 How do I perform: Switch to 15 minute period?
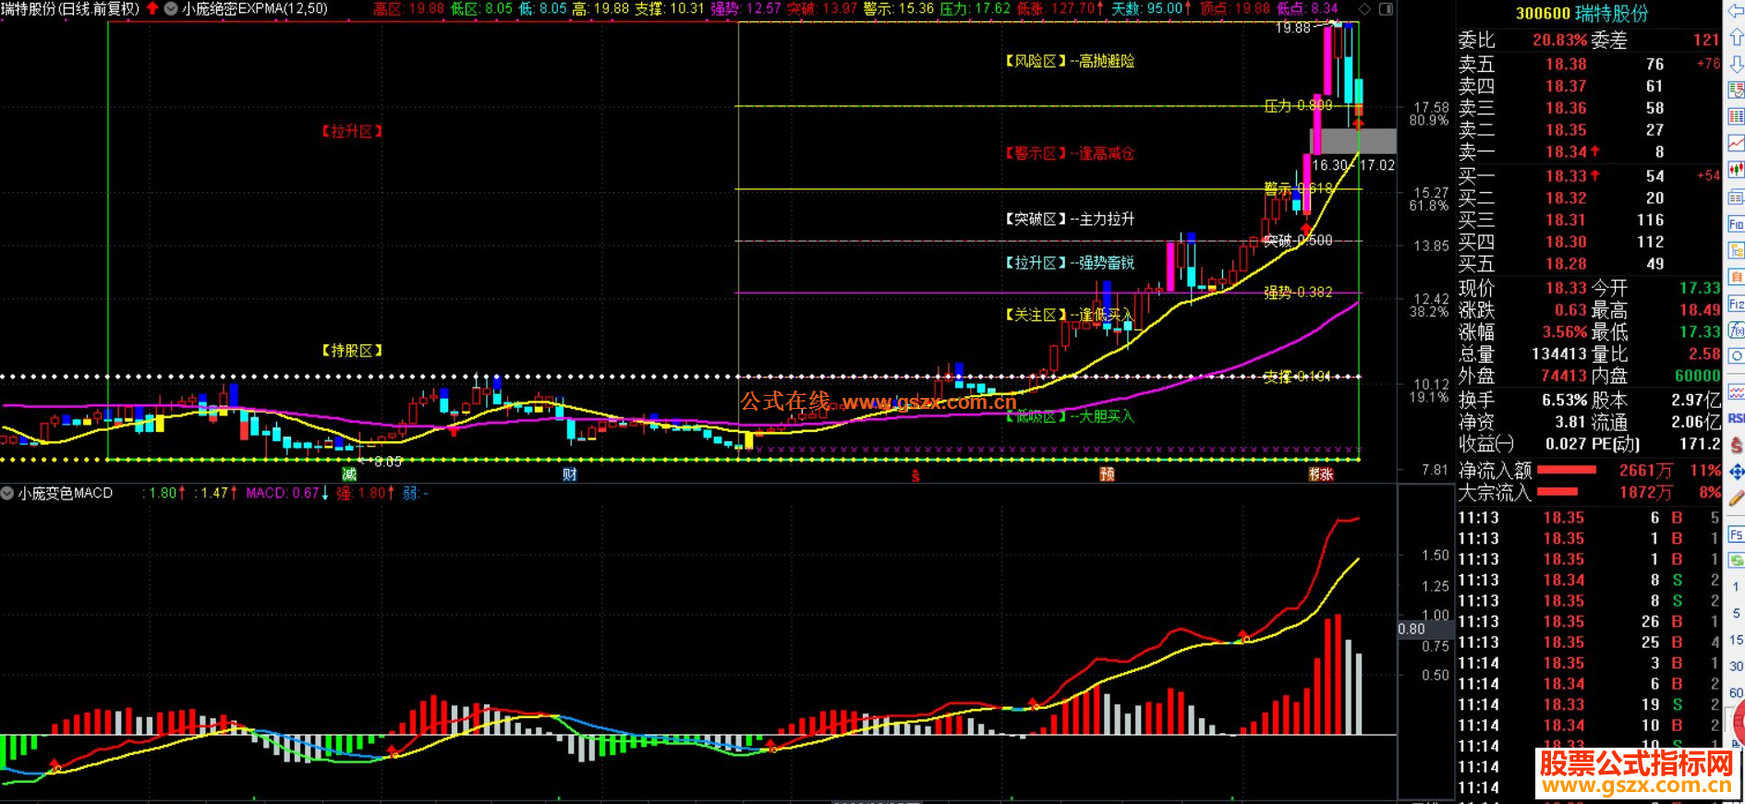tap(1736, 640)
